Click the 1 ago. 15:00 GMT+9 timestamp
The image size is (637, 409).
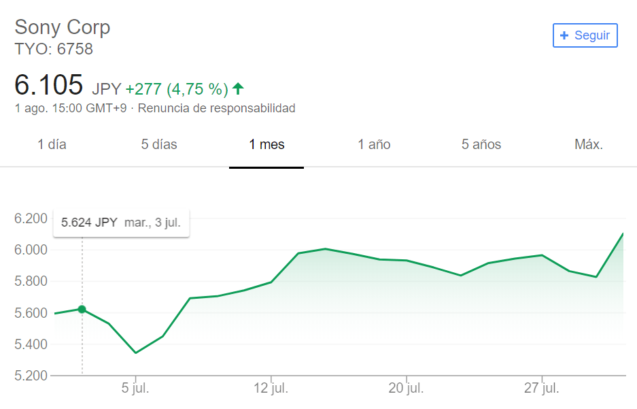point(71,108)
